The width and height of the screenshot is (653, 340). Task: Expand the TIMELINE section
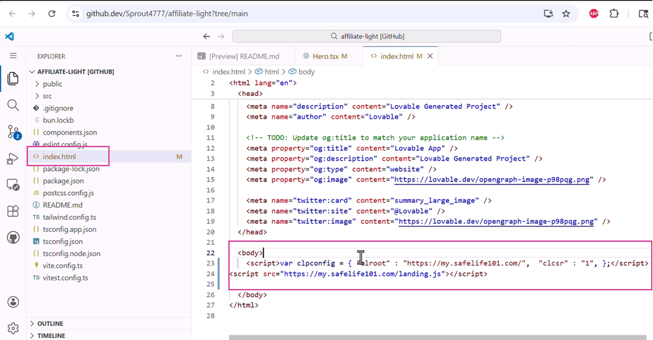(51, 335)
